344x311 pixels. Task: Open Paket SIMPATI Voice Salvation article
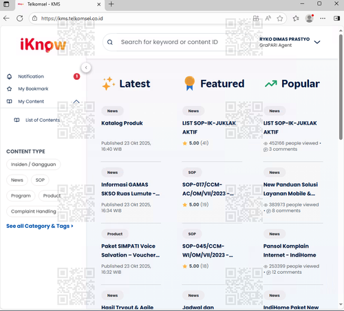(131, 250)
